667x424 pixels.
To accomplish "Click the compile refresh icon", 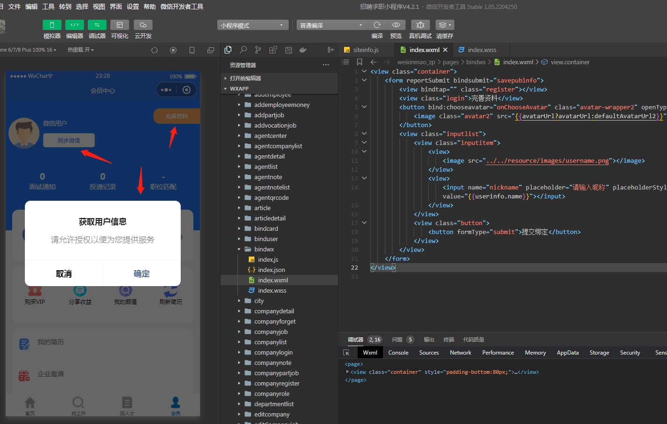I will (377, 25).
